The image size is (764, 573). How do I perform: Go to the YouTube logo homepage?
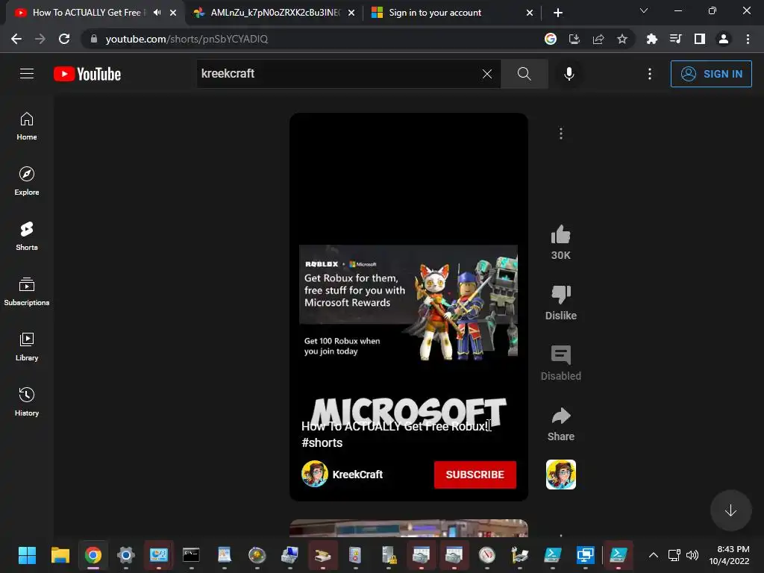(x=87, y=74)
